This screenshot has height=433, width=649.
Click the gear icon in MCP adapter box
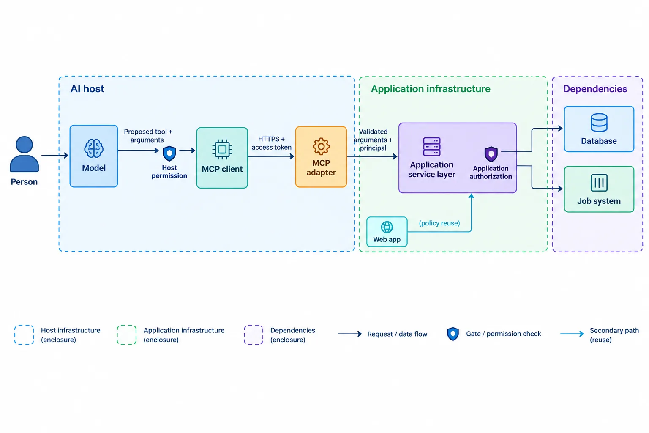(x=321, y=147)
